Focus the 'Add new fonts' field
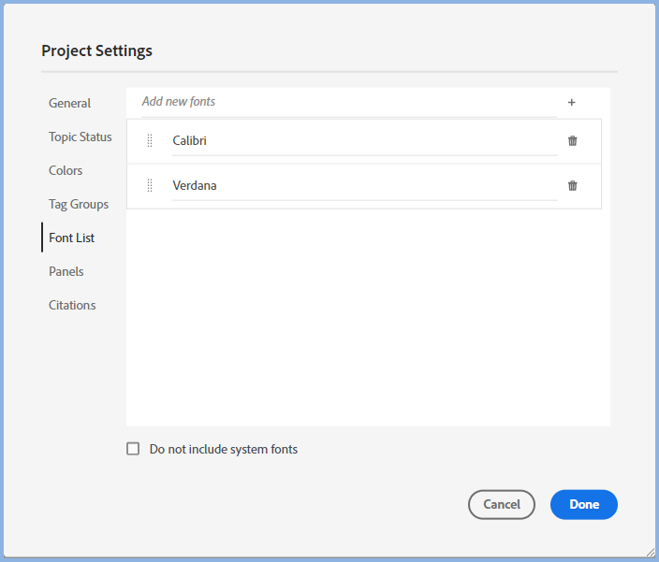This screenshot has height=562, width=659. click(346, 102)
